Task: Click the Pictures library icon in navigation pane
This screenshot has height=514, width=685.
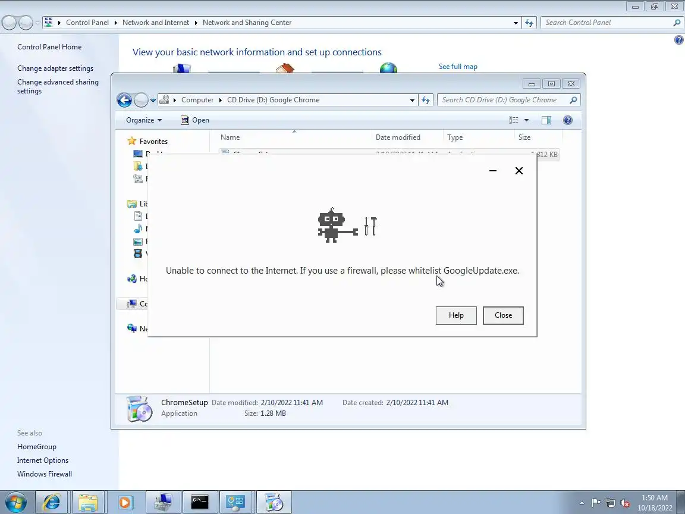Action: (137, 242)
